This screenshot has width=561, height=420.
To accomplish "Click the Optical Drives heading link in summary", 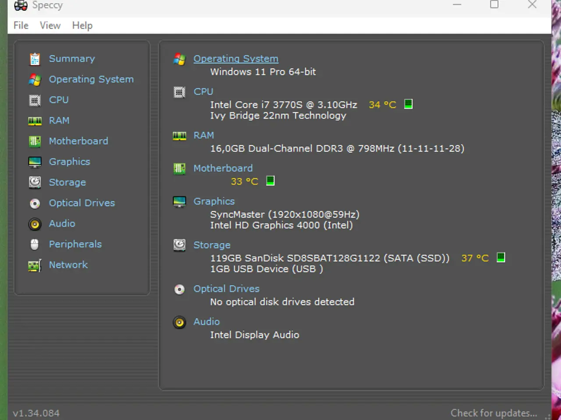I will point(227,289).
